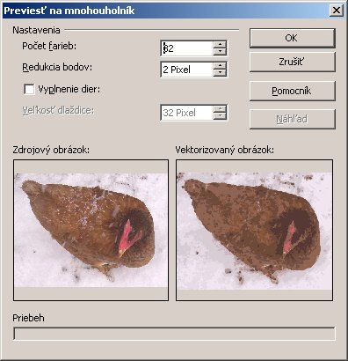Click the Priebeh label

pyautogui.click(x=28, y=318)
